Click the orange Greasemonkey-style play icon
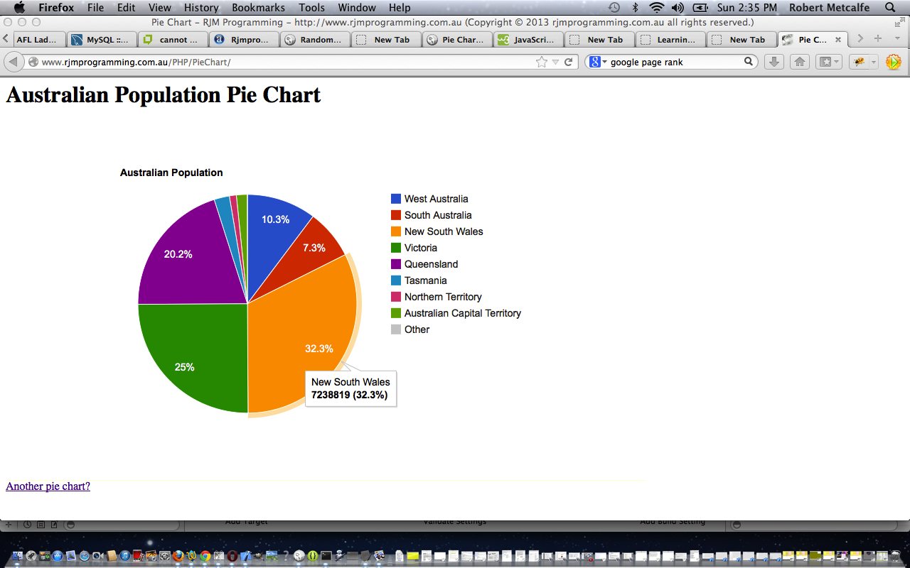Screen dimensions: 910x568 pos(893,62)
